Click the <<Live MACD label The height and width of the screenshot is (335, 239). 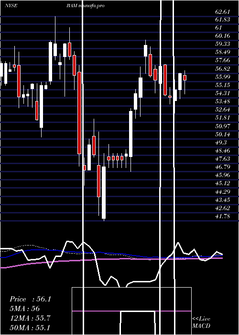tap(201, 322)
